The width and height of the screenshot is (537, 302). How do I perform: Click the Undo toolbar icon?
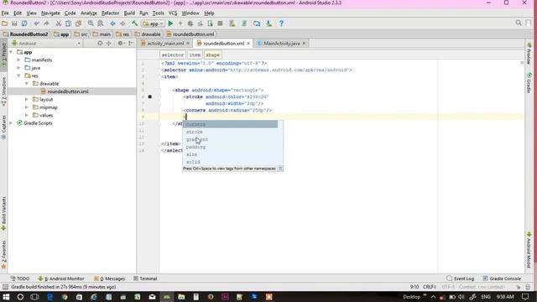(x=36, y=23)
